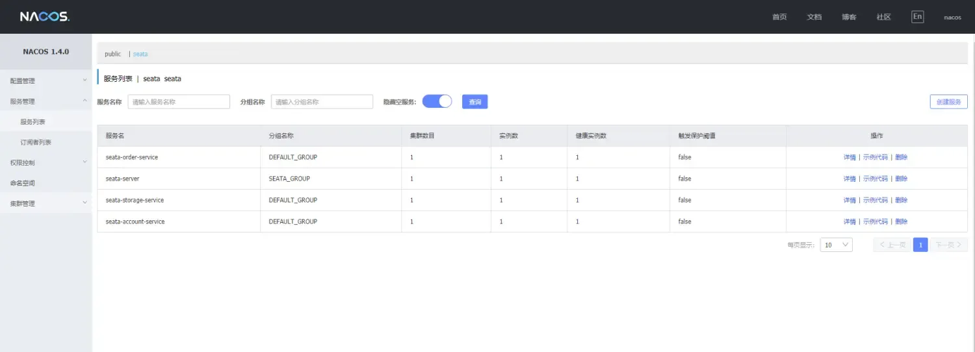The image size is (975, 352).
Task: Click 删除 for seata-storage-service
Action: 901,200
